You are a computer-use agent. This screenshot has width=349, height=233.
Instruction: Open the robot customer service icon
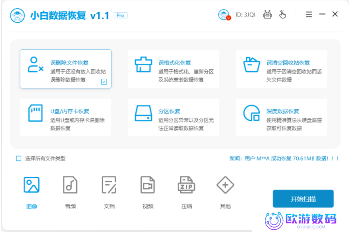pos(267,15)
